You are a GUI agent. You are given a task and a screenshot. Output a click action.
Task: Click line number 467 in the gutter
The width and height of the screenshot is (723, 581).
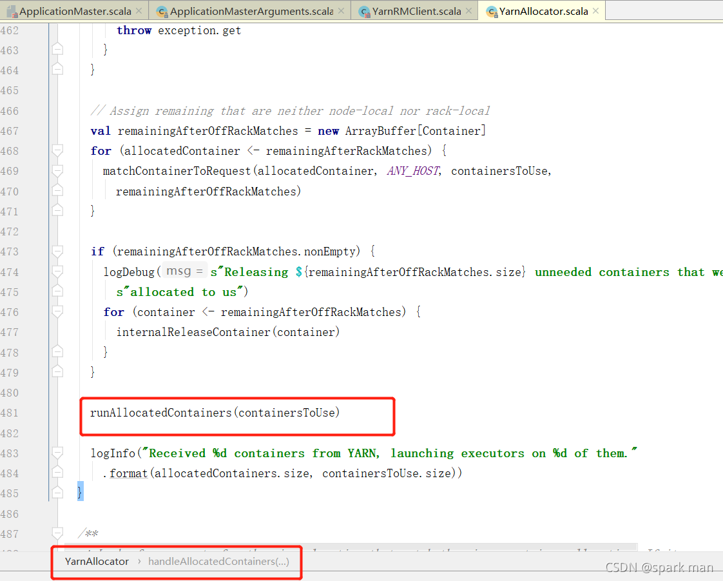pyautogui.click(x=10, y=131)
